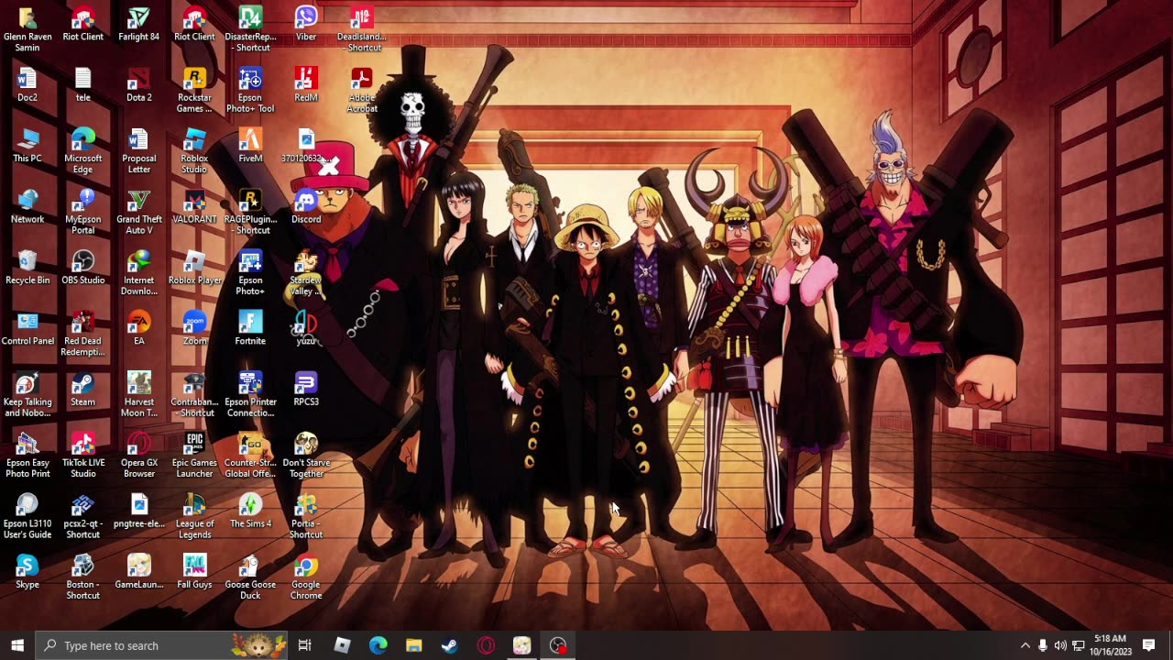Select the RedM desktop icon
Screen dimensions: 1173x660
pos(306,84)
